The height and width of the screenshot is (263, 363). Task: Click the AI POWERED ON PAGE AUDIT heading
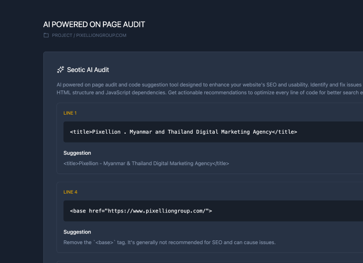[x=94, y=24]
